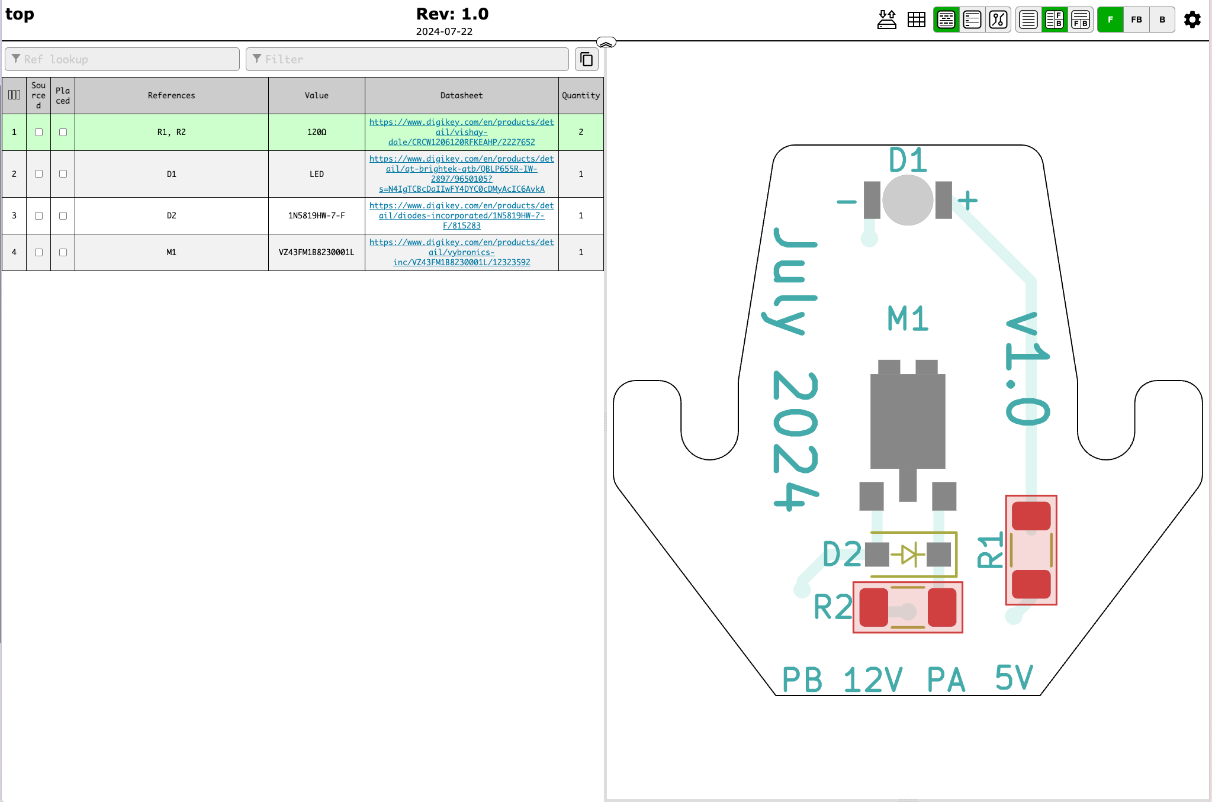Tick Sourced checkbox for M1
The height and width of the screenshot is (802, 1212).
click(x=38, y=252)
